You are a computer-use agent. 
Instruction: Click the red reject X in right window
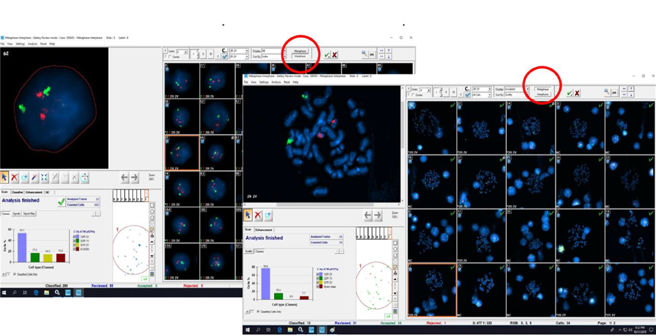(x=577, y=93)
